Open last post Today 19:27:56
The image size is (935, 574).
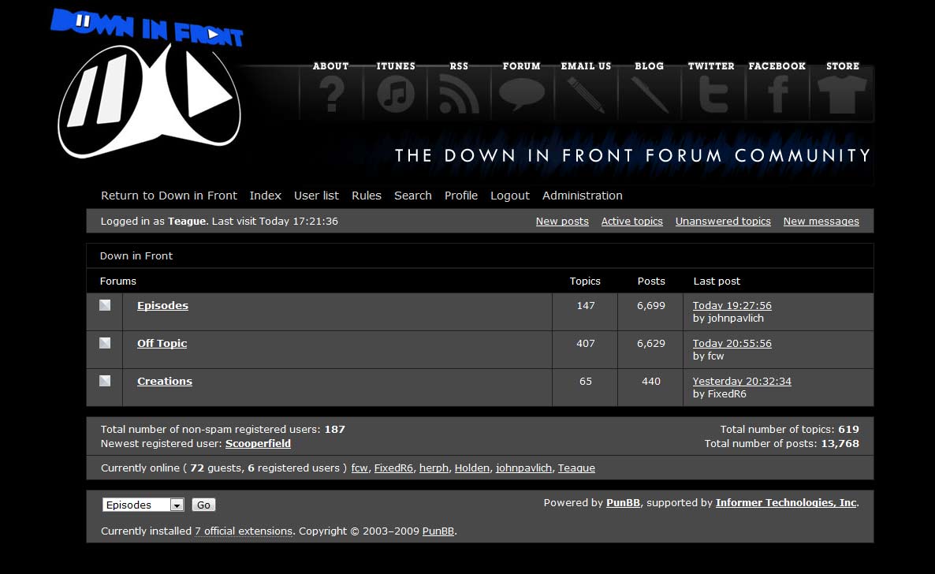pyautogui.click(x=732, y=305)
